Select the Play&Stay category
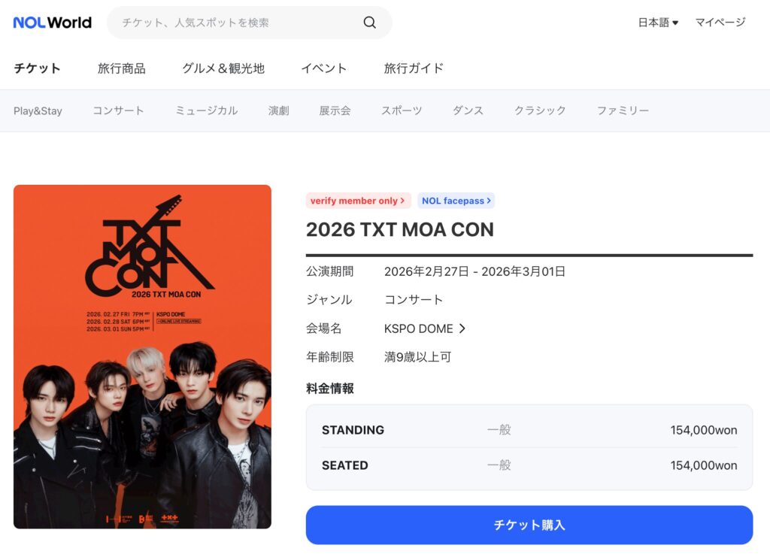Screen dimensions: 770x560 38,111
